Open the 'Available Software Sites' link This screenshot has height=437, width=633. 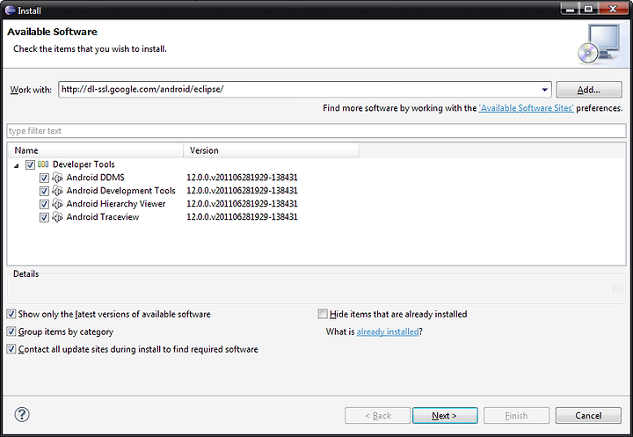tap(526, 108)
